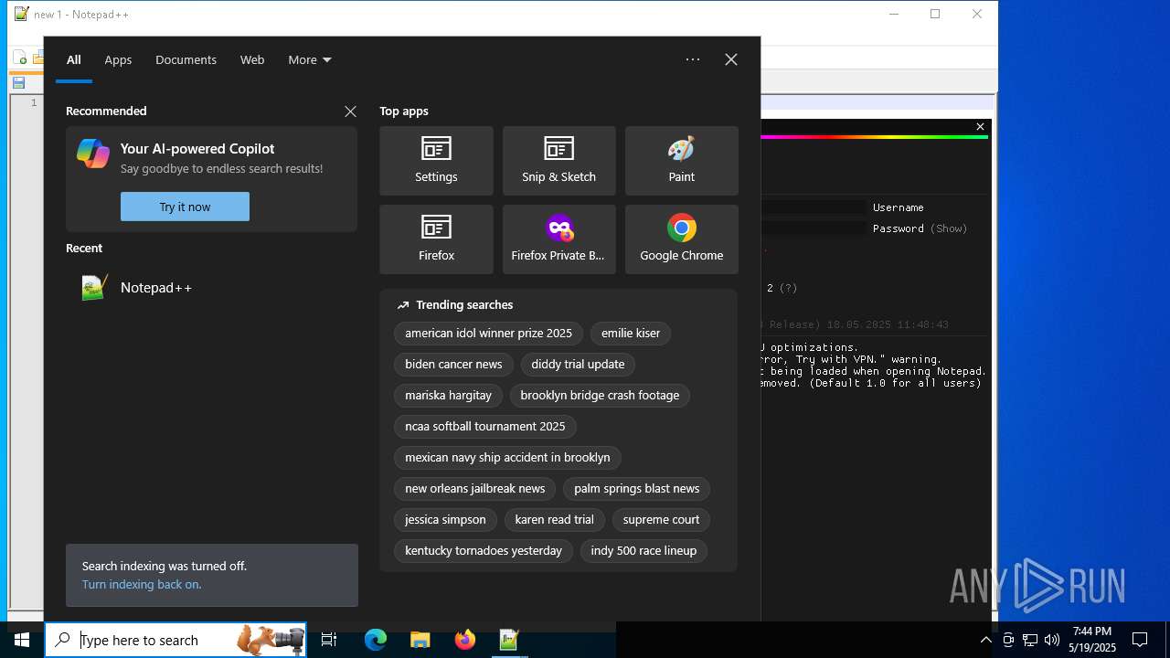Click the Username field in dark window
Viewport: 1170px width, 658px height.
pos(814,207)
